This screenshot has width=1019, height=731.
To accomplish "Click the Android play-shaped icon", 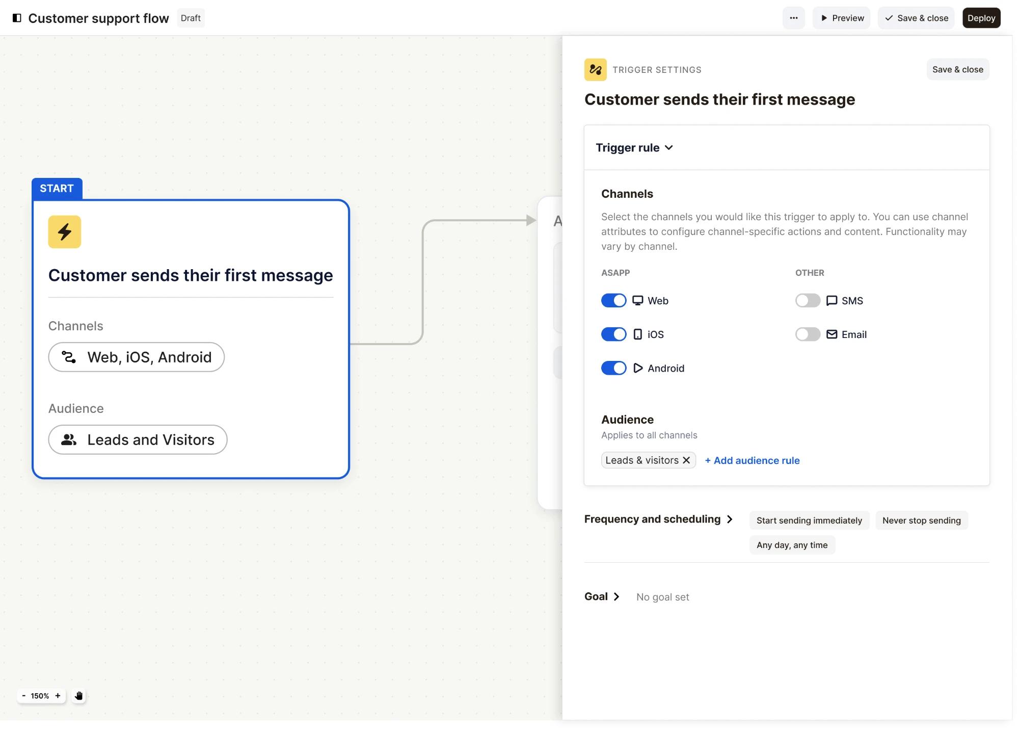I will tap(637, 368).
